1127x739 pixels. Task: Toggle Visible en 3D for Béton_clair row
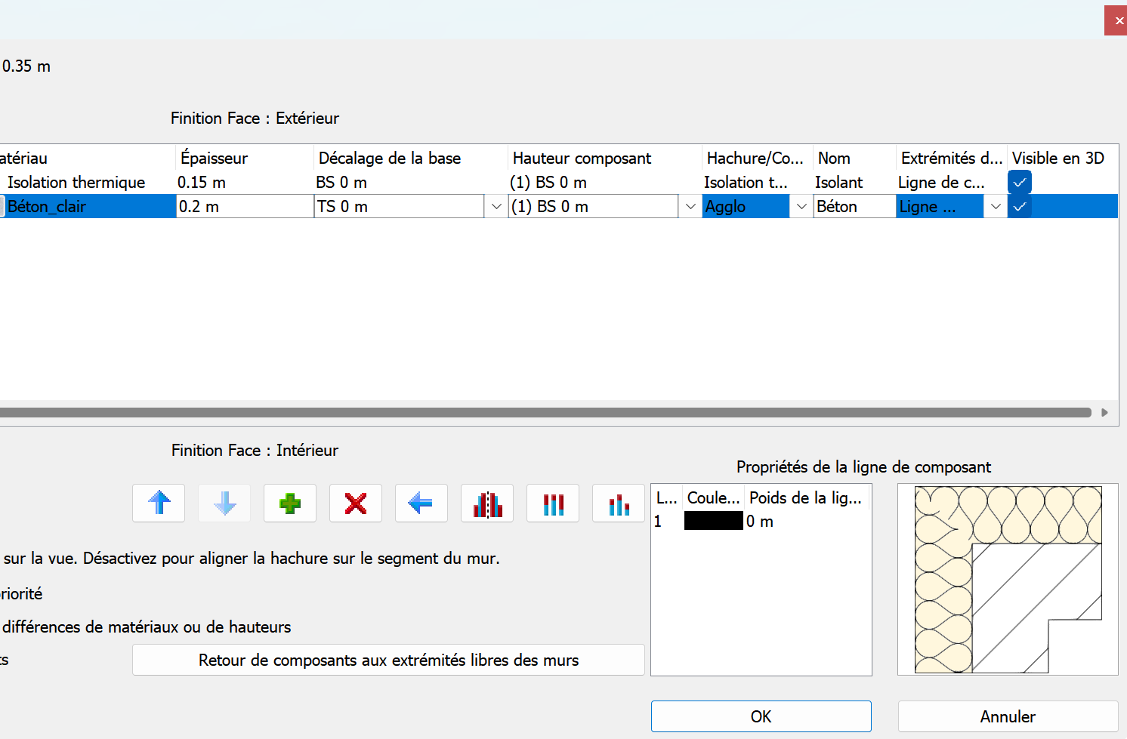pyautogui.click(x=1020, y=207)
